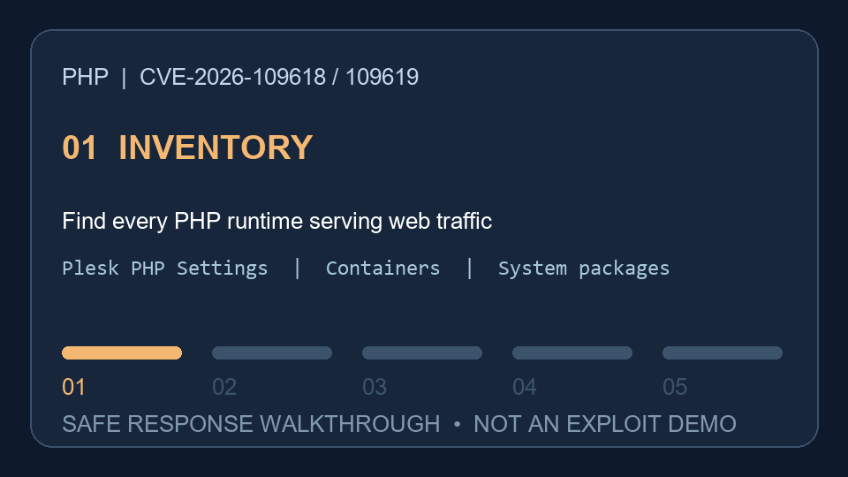The width and height of the screenshot is (848, 477).
Task: Click the step number 03 label
Action: point(375,387)
